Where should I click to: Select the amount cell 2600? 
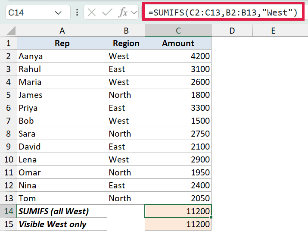click(x=178, y=82)
